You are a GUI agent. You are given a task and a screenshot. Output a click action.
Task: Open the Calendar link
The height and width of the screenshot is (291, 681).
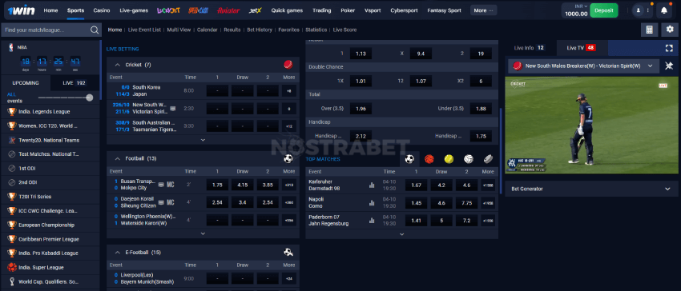(x=208, y=30)
